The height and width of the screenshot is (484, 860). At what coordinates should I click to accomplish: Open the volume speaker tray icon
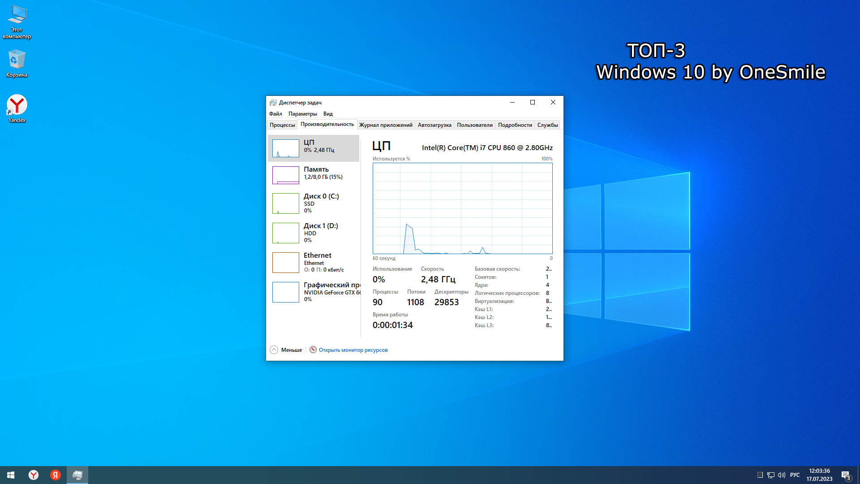point(782,475)
